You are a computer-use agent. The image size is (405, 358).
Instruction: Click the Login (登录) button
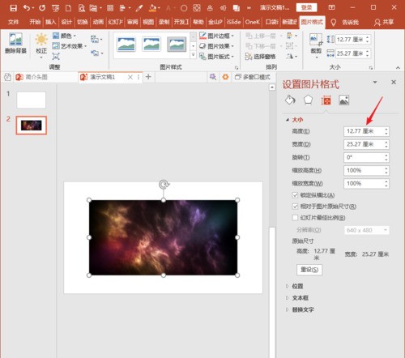[306, 7]
